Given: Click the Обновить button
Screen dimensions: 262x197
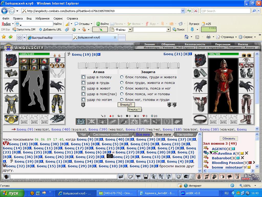Looking at the screenshot, I should pos(229,139).
